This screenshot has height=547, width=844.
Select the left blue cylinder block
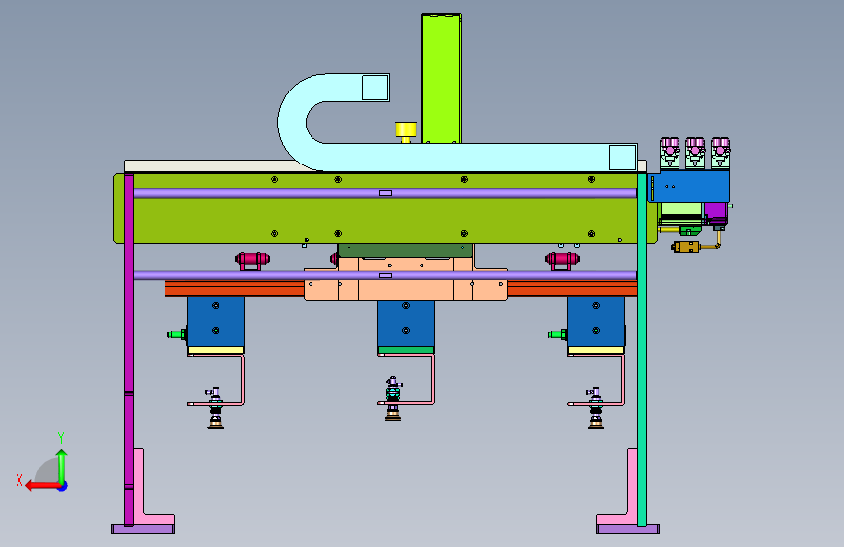(x=216, y=321)
